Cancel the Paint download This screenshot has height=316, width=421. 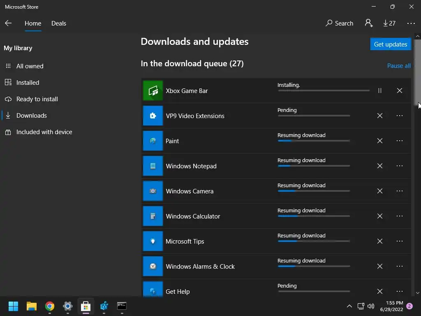pyautogui.click(x=379, y=141)
